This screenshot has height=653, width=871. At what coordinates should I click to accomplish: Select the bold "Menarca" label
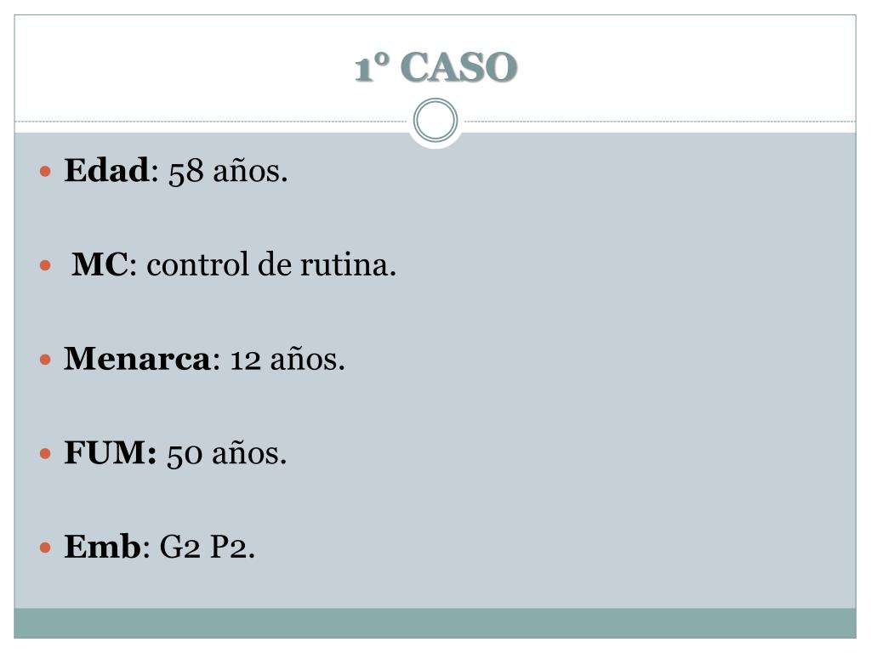[137, 359]
